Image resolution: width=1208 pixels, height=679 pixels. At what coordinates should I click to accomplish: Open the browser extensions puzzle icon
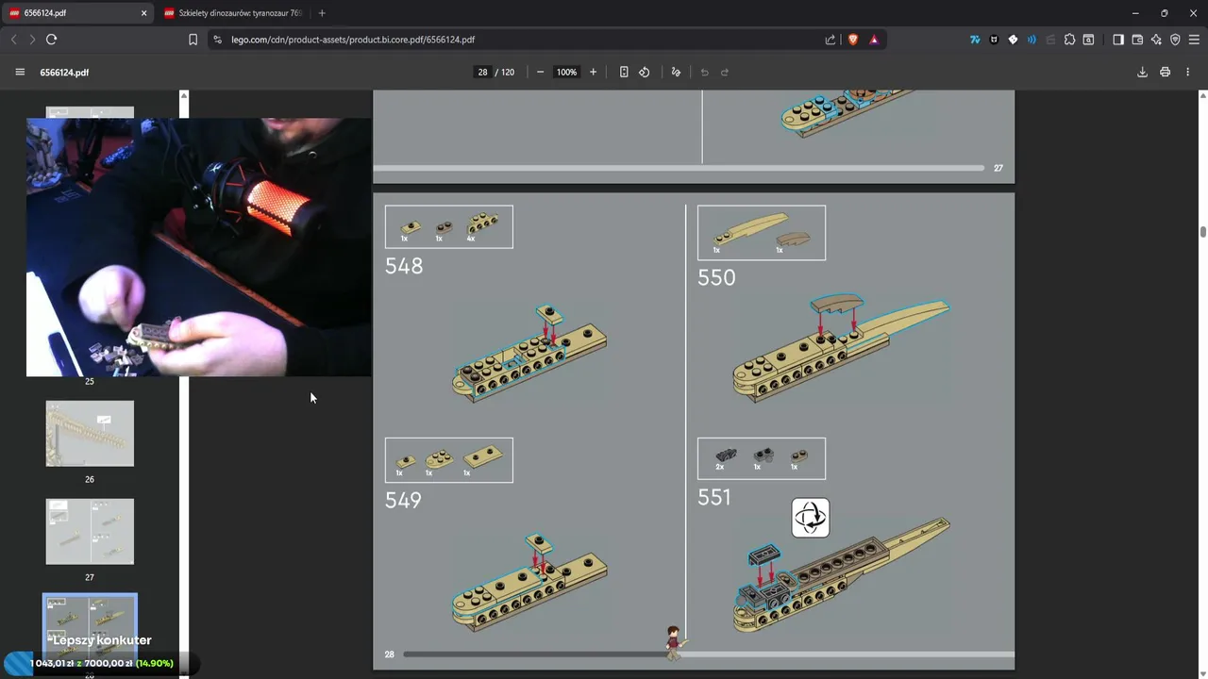point(1069,40)
